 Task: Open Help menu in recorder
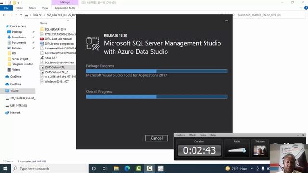click(x=213, y=135)
